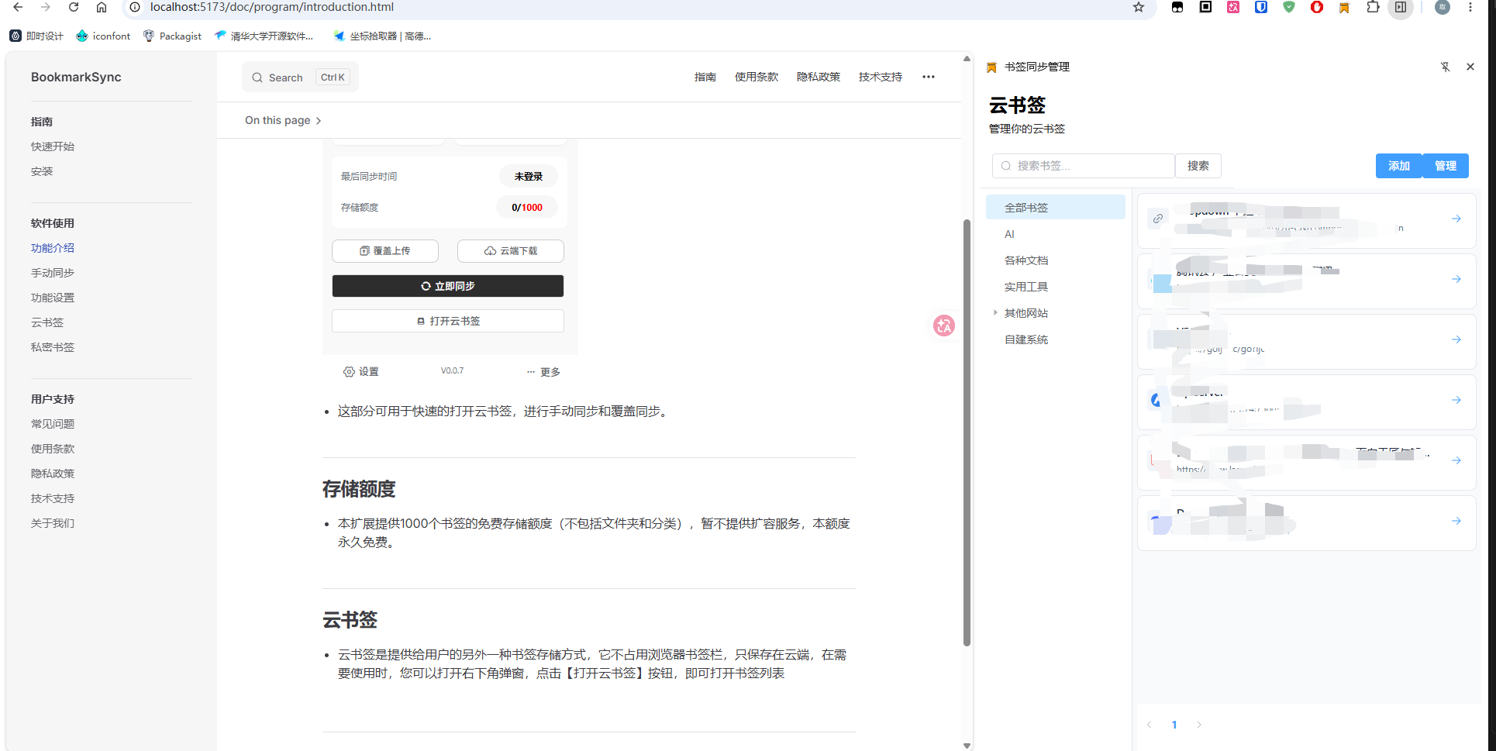Open the iconfont bookmark in bookmarks bar

pos(103,36)
